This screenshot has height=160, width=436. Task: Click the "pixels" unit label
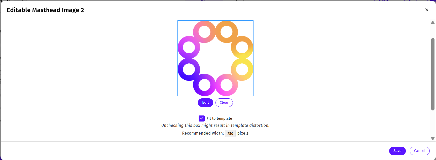coord(243,133)
